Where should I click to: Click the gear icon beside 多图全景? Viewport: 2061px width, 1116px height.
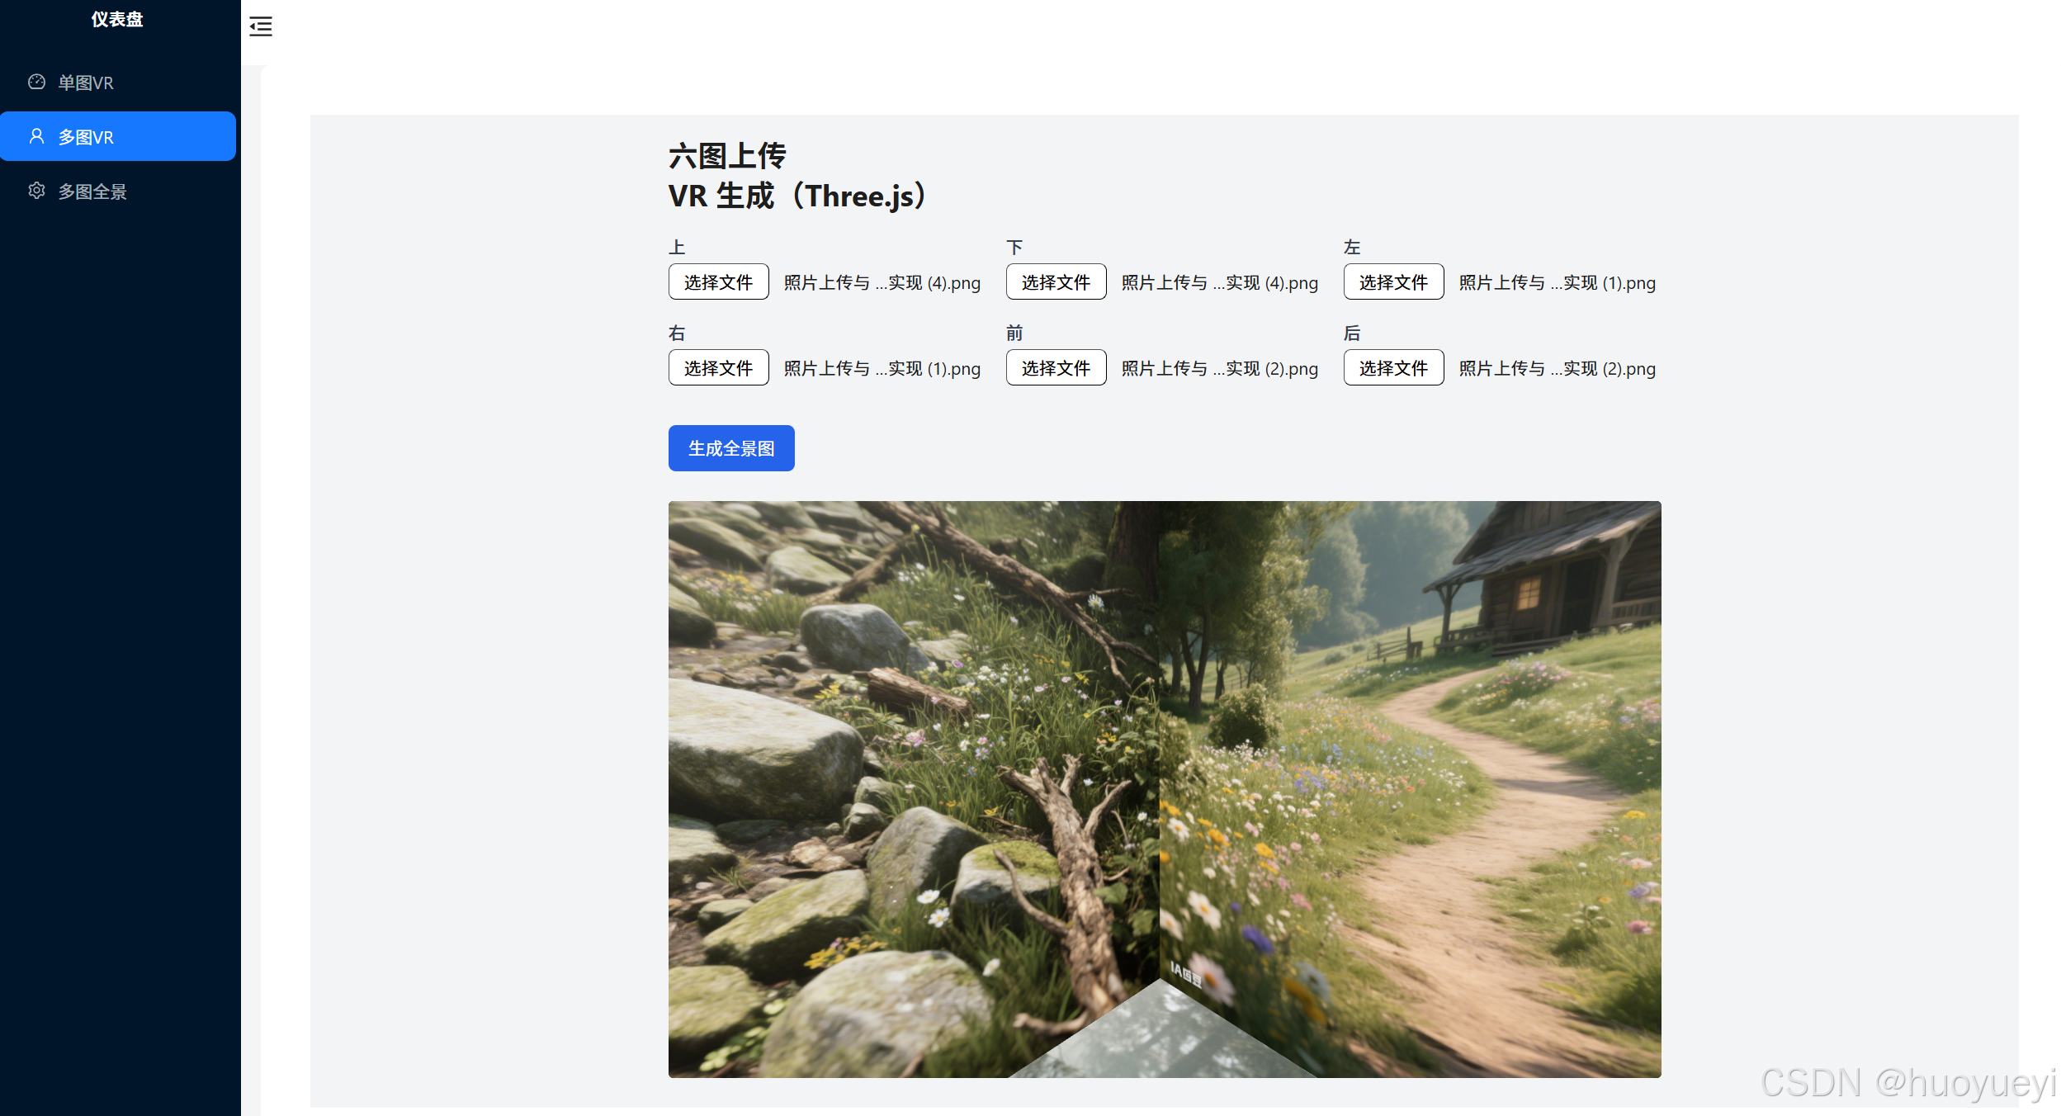tap(36, 191)
